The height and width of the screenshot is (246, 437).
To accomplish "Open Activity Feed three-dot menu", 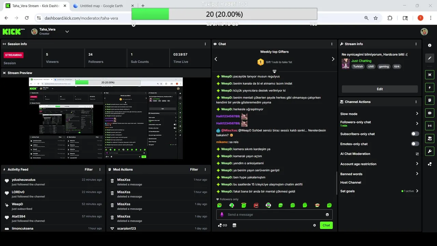I will pyautogui.click(x=100, y=169).
